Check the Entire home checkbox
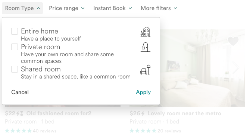This screenshot has height=138, width=250. tap(15, 31)
